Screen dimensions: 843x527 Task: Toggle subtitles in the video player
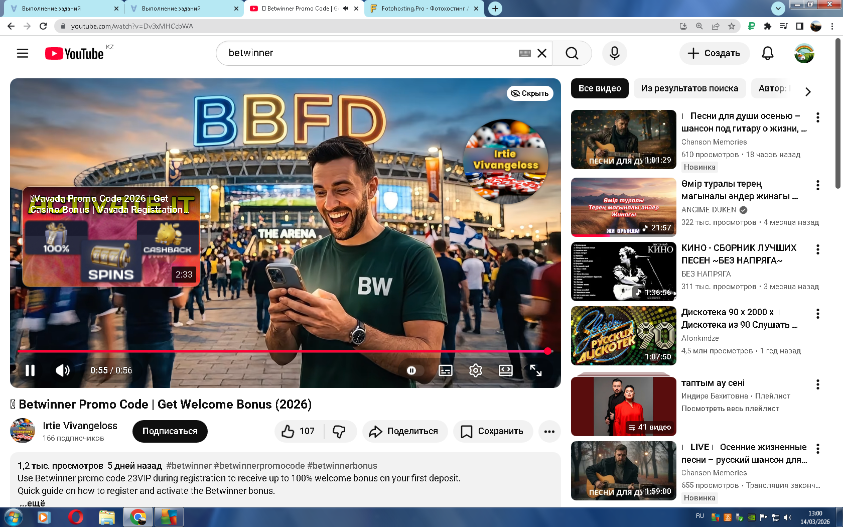(x=445, y=370)
